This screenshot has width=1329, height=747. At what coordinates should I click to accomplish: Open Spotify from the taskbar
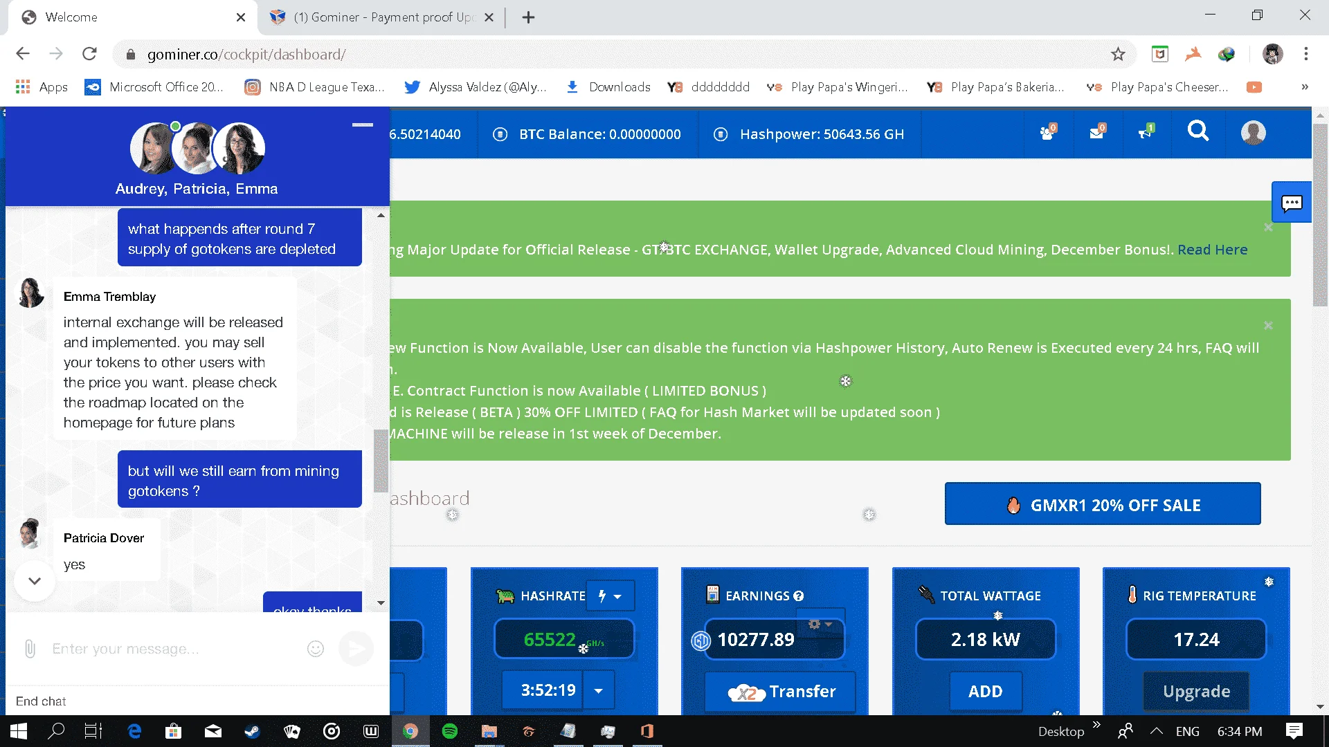[x=450, y=731]
